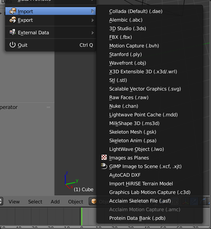Screen dimensions: 211x229
Task: Click the Images as Planes checker icon
Action: [x=104, y=157]
